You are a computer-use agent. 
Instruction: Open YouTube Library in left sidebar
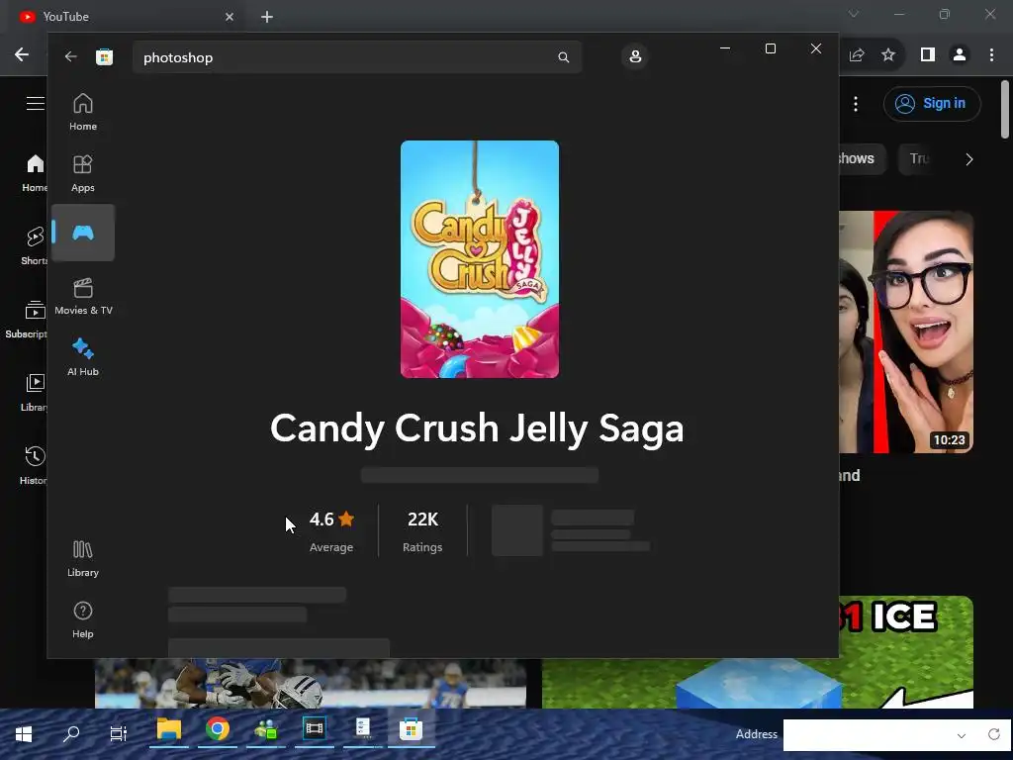click(34, 392)
